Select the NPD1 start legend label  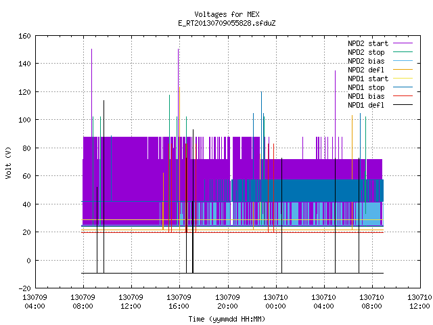(x=368, y=79)
